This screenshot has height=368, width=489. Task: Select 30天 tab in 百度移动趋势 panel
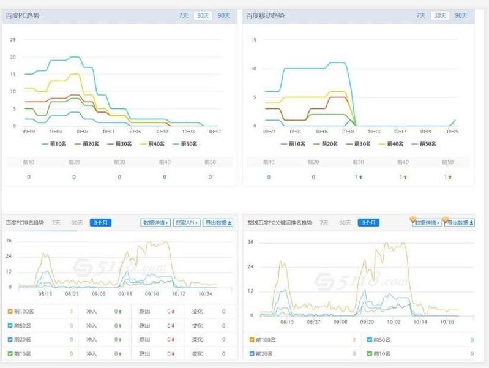pos(440,15)
